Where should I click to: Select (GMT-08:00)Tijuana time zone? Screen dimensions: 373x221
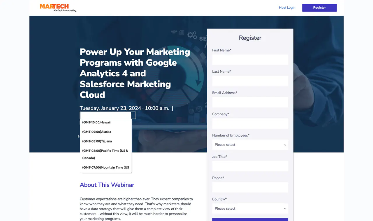pyautogui.click(x=106, y=141)
